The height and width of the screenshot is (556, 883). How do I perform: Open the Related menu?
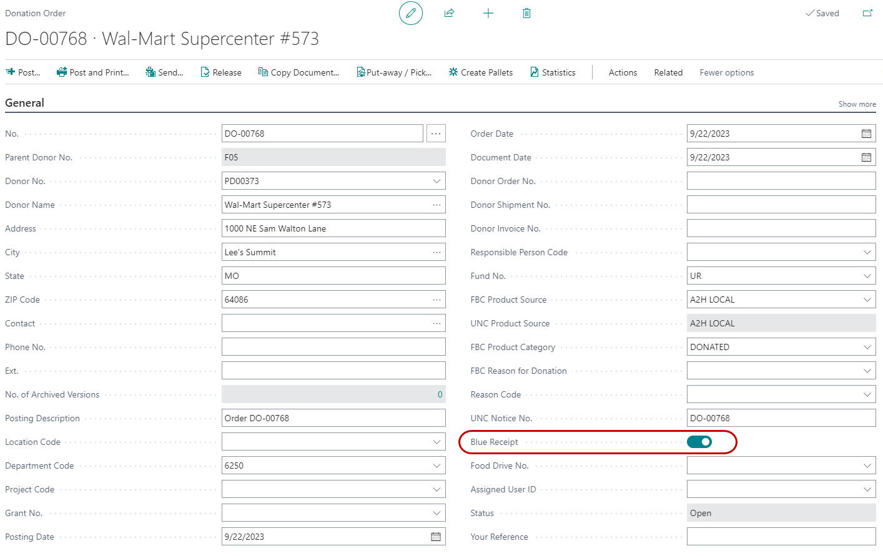tap(668, 72)
